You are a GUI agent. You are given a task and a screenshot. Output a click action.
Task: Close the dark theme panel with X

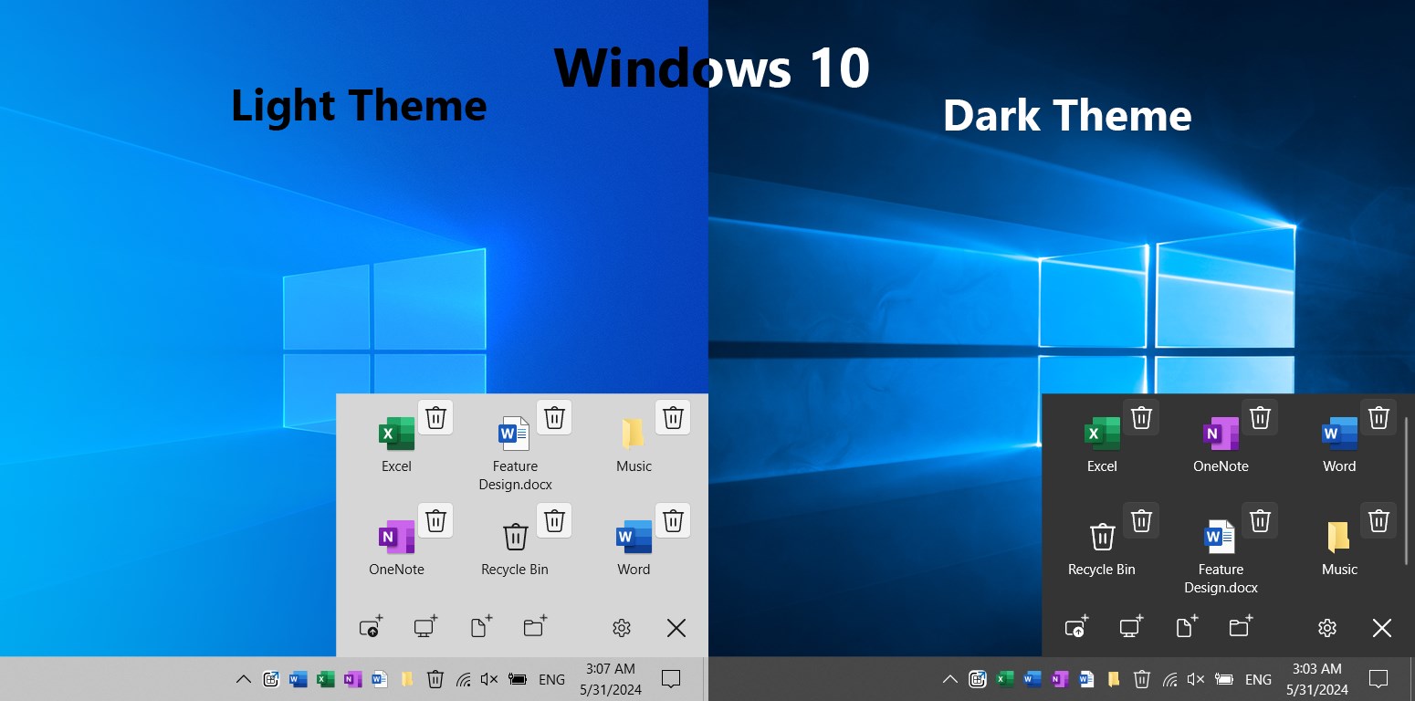(1382, 628)
